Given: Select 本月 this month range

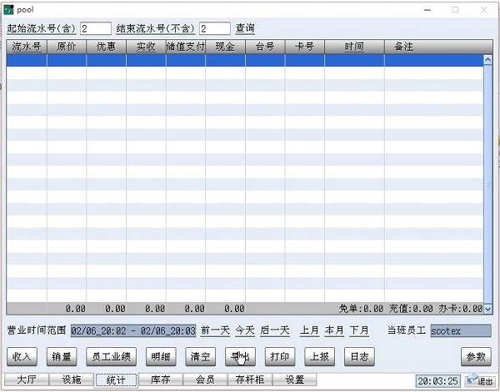Looking at the screenshot, I should pyautogui.click(x=334, y=330).
